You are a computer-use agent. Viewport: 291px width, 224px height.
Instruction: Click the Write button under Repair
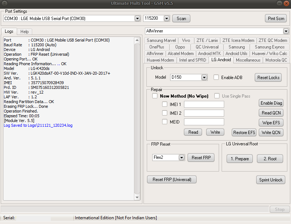pos(215,132)
